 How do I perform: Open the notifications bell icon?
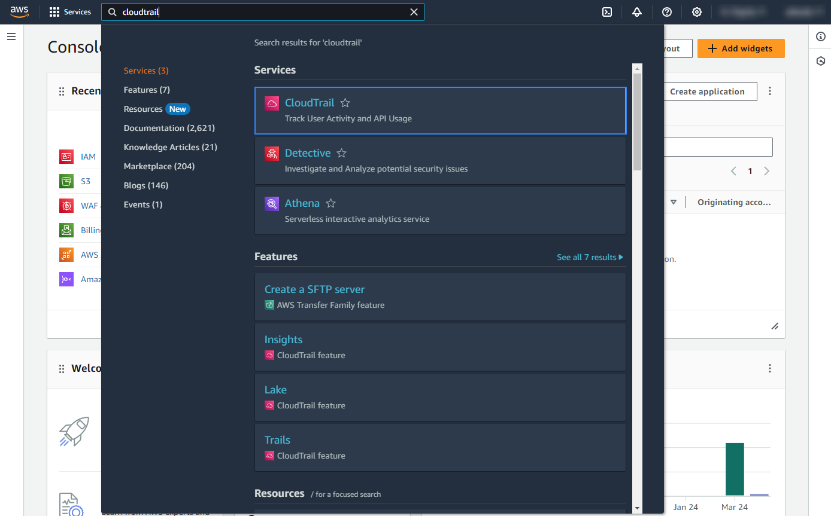[636, 12]
